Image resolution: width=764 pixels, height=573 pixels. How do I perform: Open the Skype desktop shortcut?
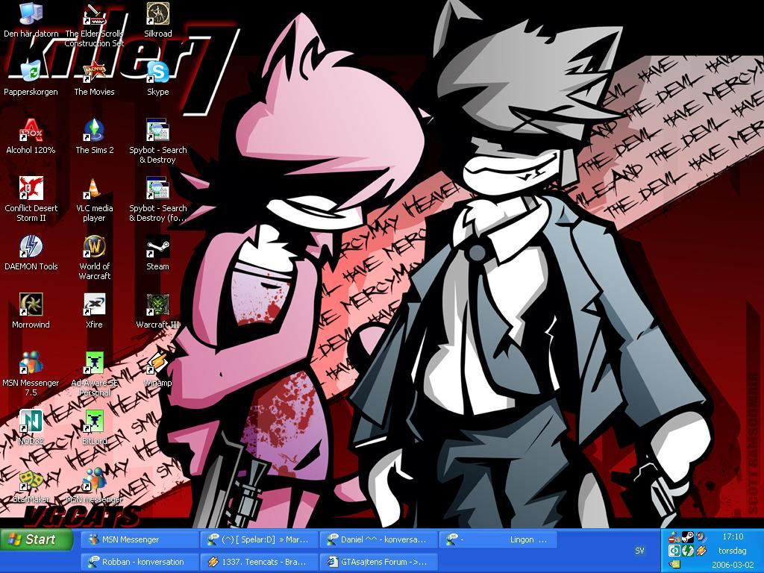click(x=158, y=78)
